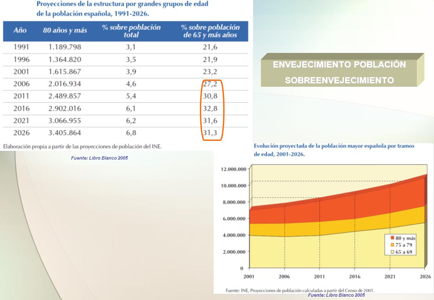The height and width of the screenshot is (300, 434).
Task: Click 'Fuente: INE, Proyecciones' chart footnote
Action: 300,290
